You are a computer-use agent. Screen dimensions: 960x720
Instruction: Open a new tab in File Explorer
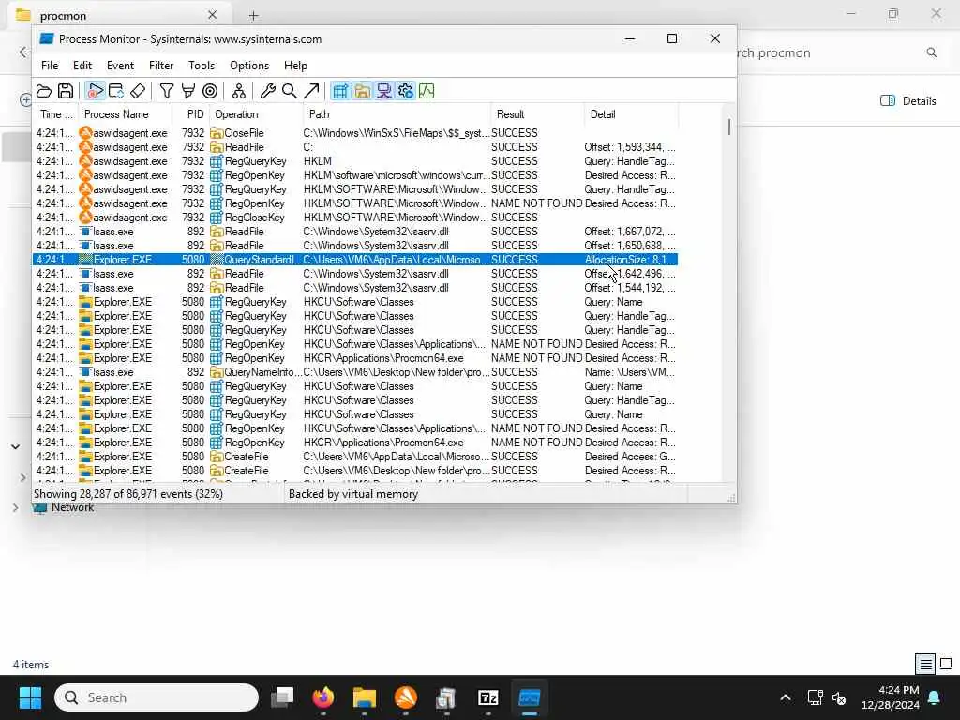coord(253,15)
